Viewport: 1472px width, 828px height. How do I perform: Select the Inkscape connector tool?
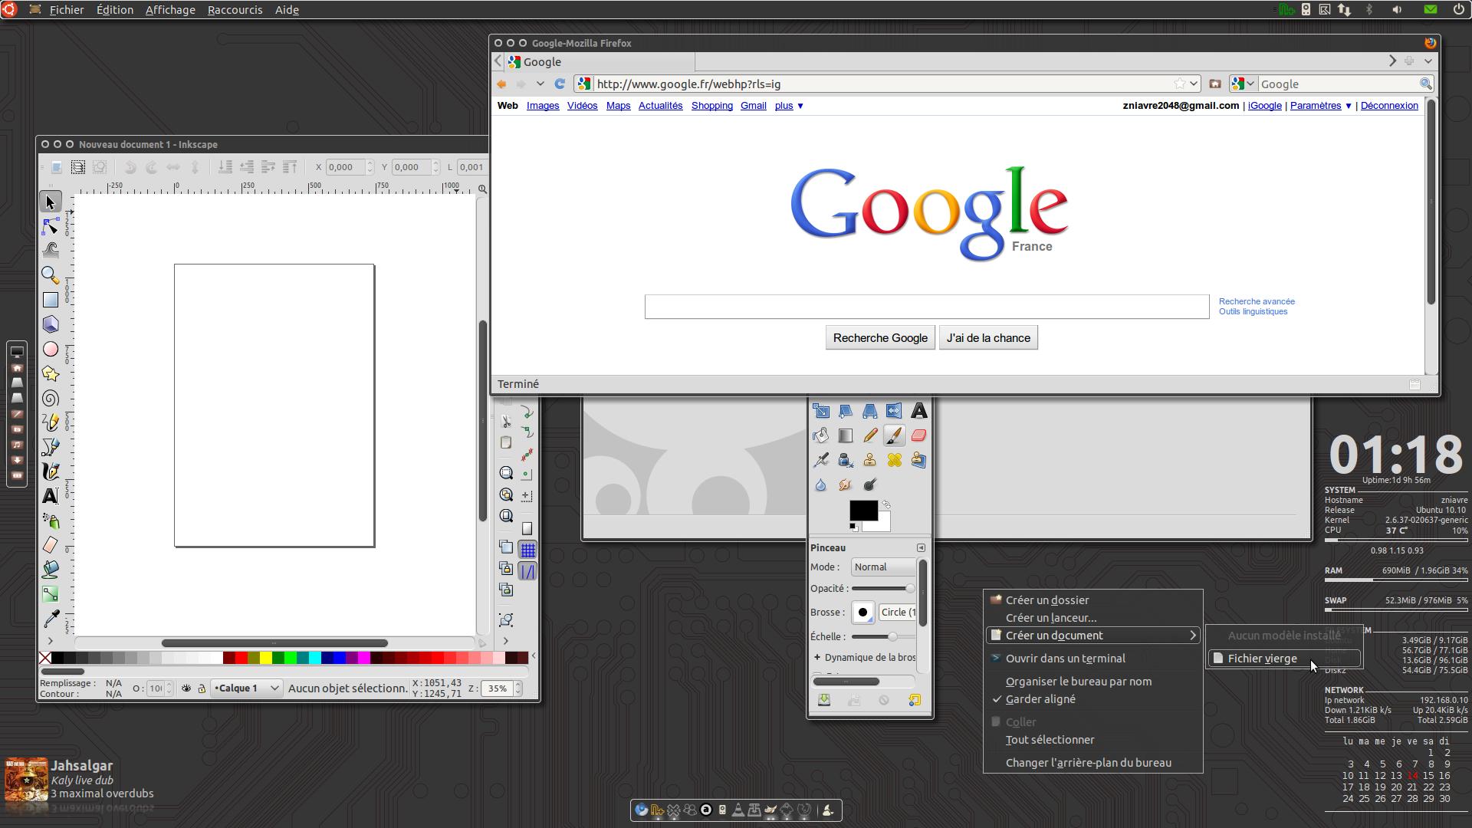(x=51, y=594)
